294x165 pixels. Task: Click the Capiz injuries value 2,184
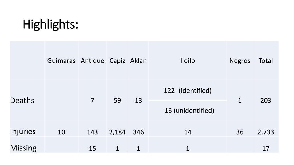[x=117, y=132]
